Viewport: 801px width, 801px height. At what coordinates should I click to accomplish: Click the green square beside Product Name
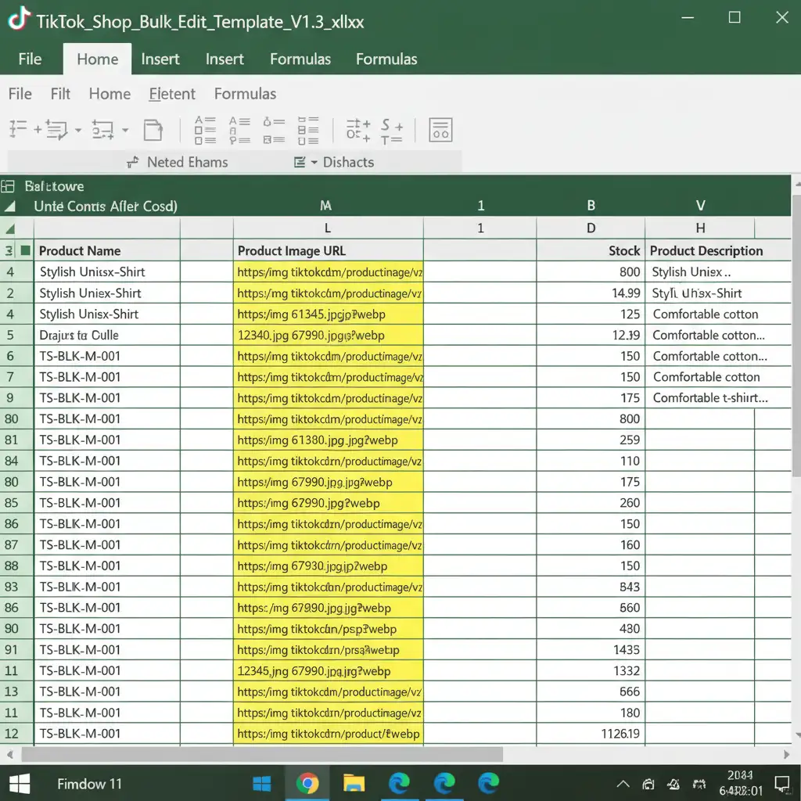click(25, 250)
